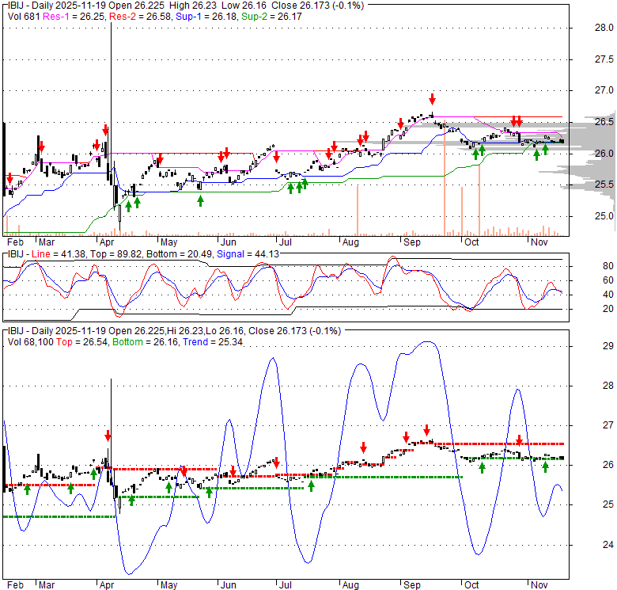Click the 28.0 price level on the top chart axis

(592, 28)
